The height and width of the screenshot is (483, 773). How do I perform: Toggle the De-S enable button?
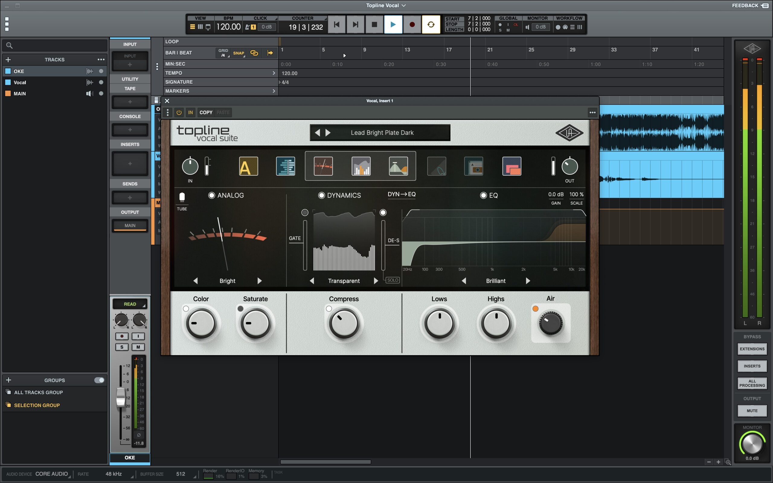click(383, 213)
